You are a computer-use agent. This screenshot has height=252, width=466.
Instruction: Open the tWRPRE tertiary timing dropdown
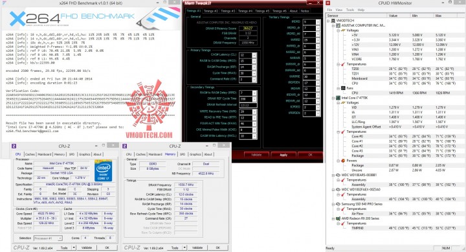point(318,76)
